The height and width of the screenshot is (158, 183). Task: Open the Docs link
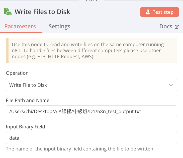click(166, 27)
